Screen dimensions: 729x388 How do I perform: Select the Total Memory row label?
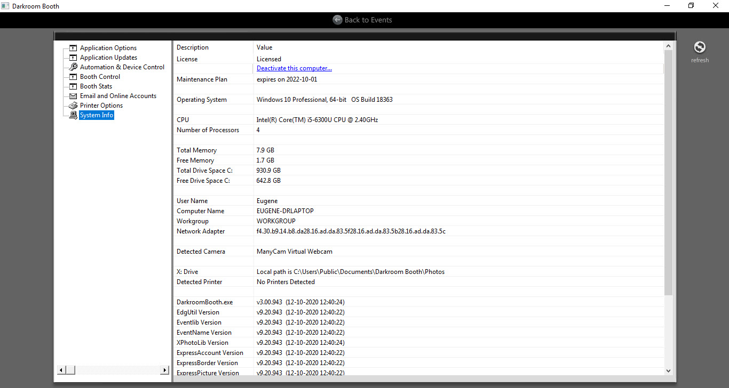point(196,150)
